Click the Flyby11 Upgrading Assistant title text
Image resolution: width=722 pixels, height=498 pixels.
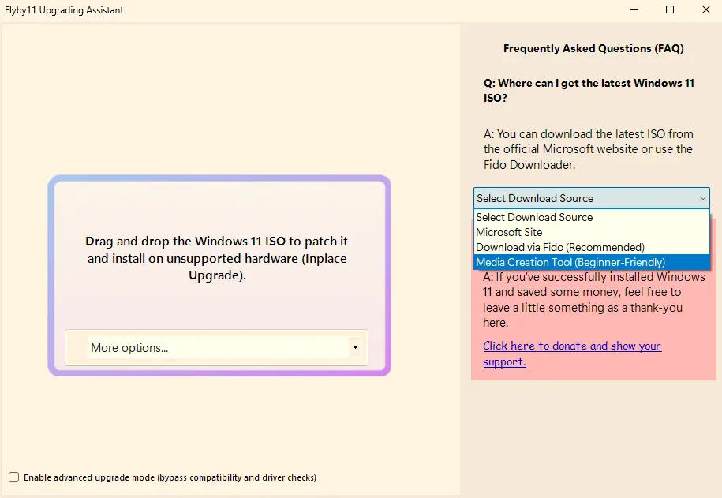click(64, 10)
